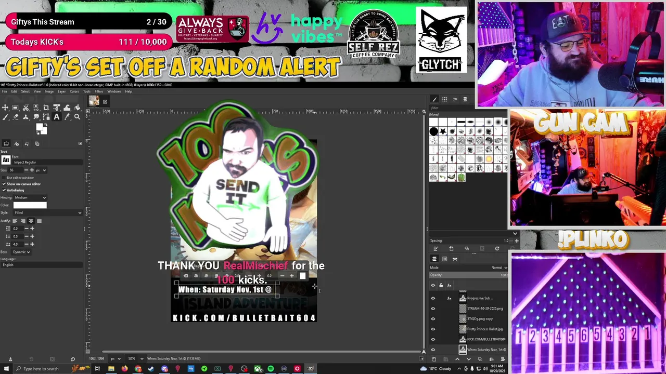
Task: Open the Style Filled dropdown
Action: [x=47, y=212]
